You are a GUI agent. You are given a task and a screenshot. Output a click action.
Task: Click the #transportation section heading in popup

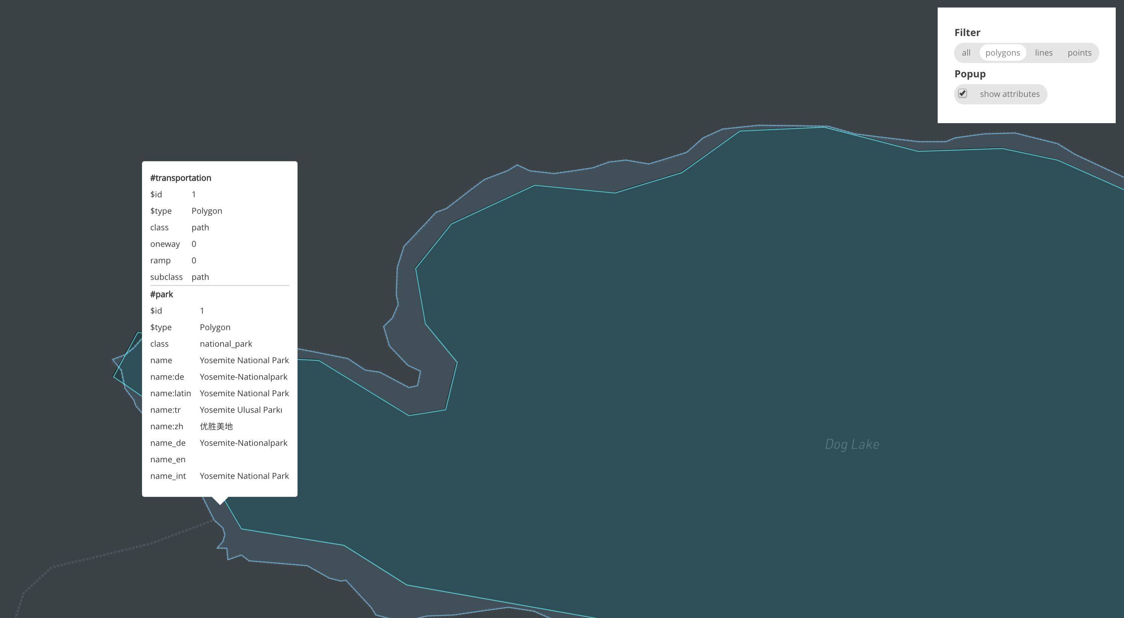(180, 178)
